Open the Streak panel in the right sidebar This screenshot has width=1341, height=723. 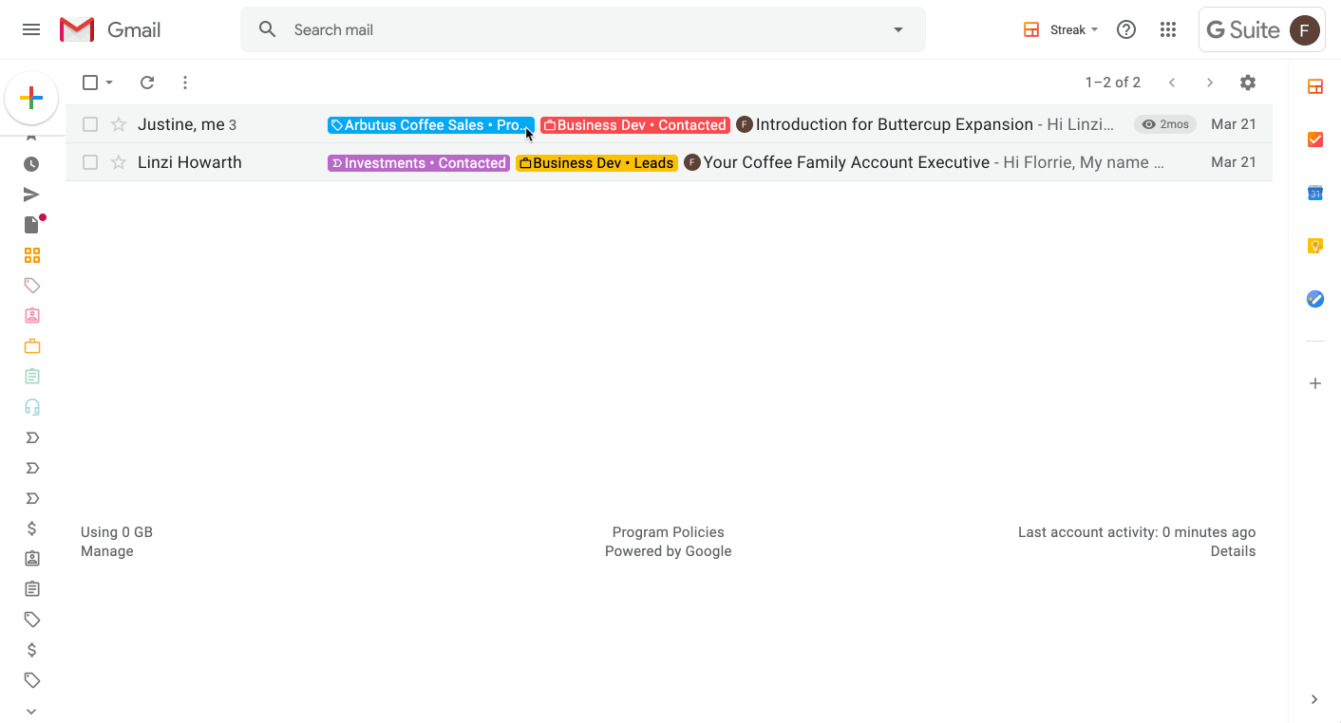click(x=1314, y=85)
